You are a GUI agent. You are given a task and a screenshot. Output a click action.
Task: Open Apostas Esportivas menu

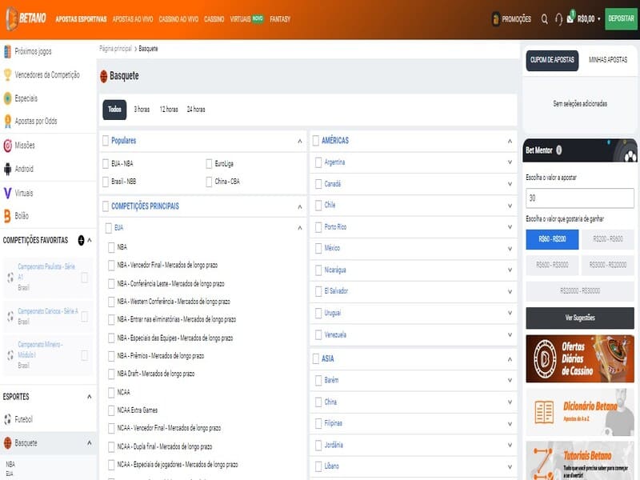click(x=81, y=18)
